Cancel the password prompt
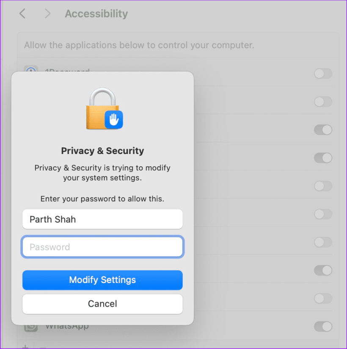 (102, 304)
